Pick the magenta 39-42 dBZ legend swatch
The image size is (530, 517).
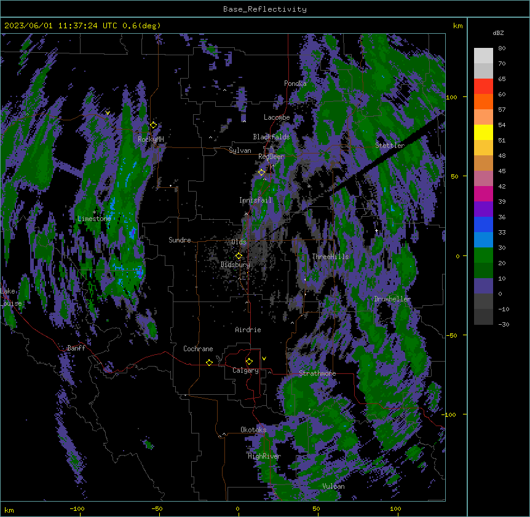[x=483, y=193]
